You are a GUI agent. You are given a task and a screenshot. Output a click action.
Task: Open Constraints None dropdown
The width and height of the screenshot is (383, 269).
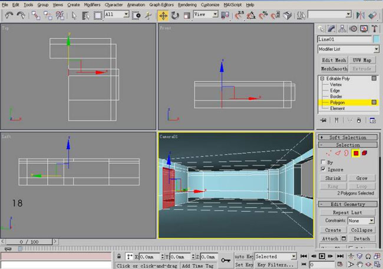(371, 221)
